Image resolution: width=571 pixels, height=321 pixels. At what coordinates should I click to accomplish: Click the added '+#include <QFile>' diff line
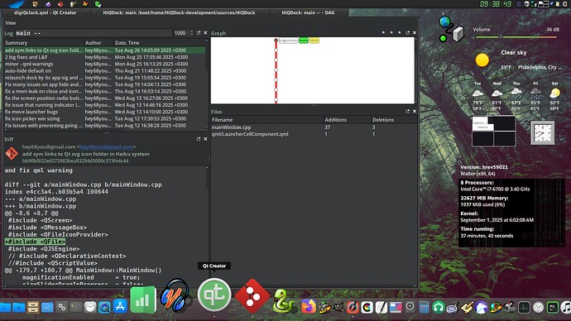pyautogui.click(x=35, y=242)
